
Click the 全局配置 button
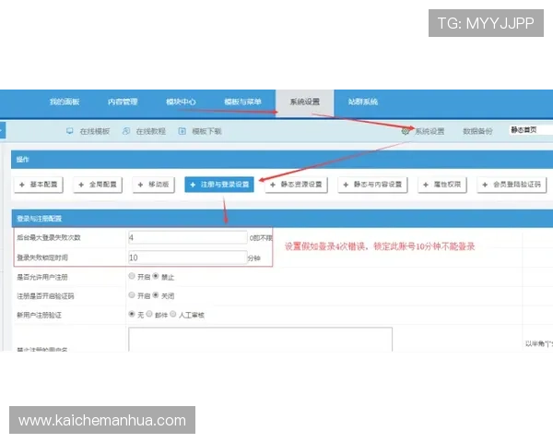[98, 185]
